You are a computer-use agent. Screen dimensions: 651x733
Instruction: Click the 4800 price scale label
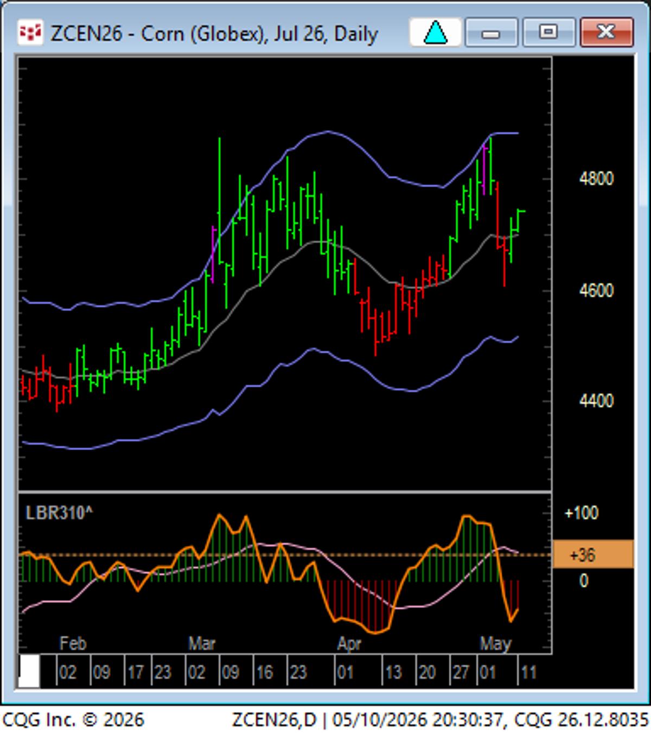596,179
